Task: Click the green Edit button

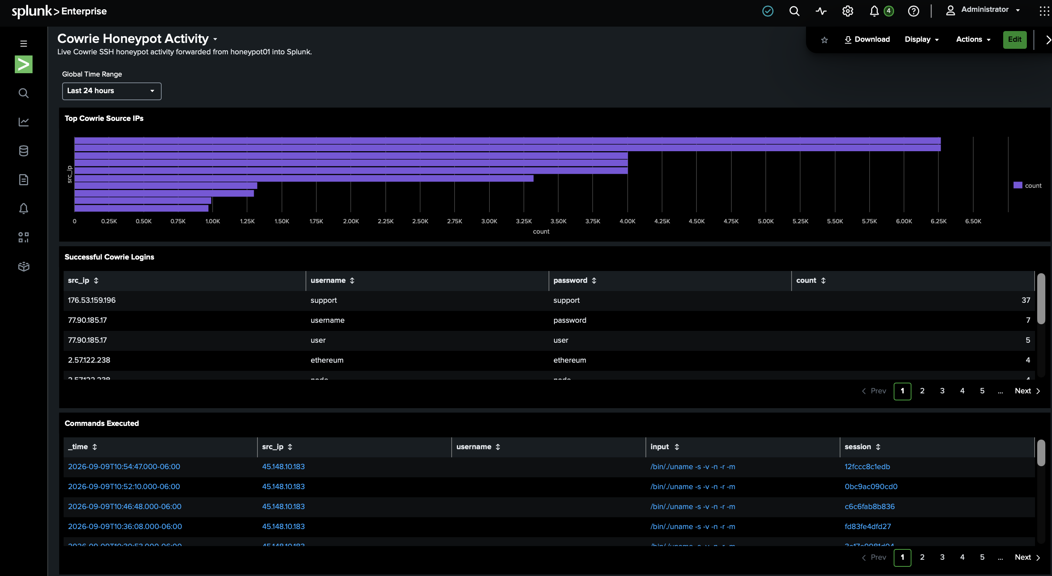Action: coord(1014,40)
